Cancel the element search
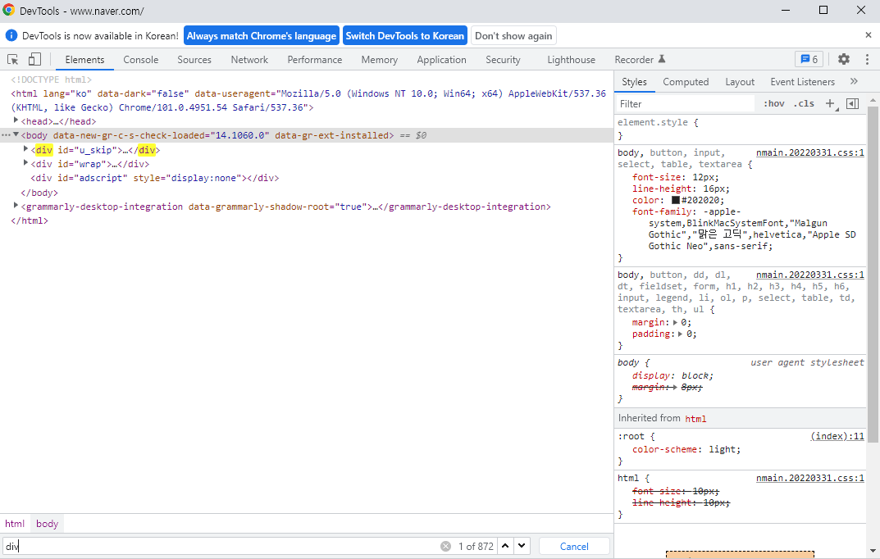The width and height of the screenshot is (880, 559). coord(574,546)
